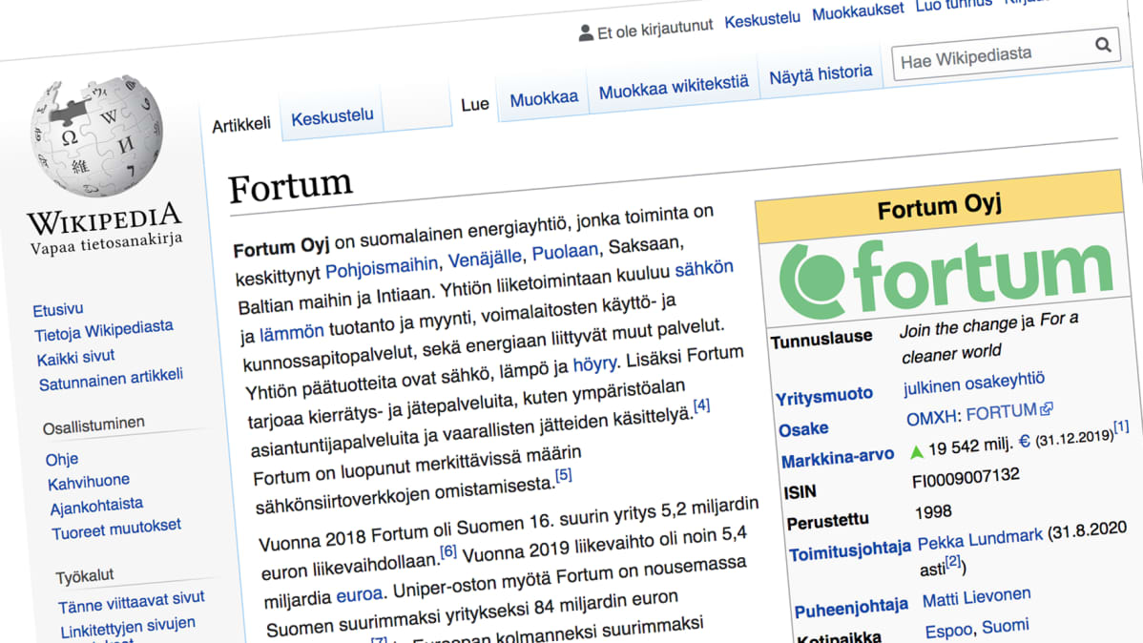The image size is (1143, 643).
Task: Click the Työkalut sidebar heading
Action: pyautogui.click(x=85, y=576)
